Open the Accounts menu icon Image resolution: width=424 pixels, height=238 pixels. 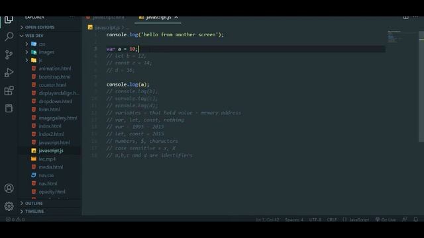tap(9, 188)
